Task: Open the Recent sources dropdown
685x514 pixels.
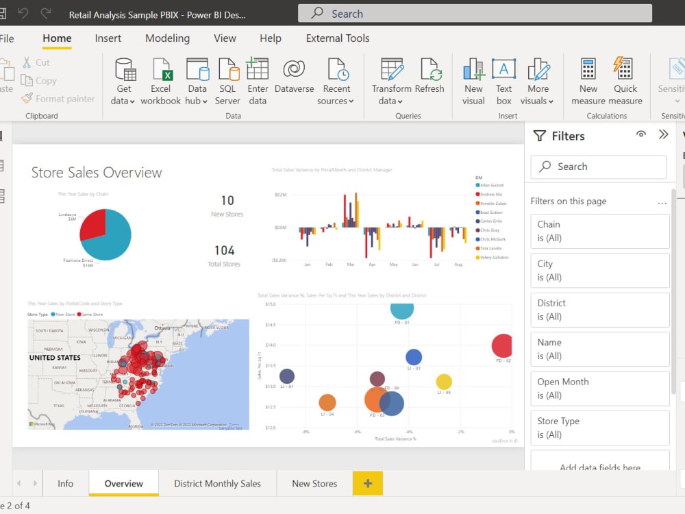Action: point(336,101)
